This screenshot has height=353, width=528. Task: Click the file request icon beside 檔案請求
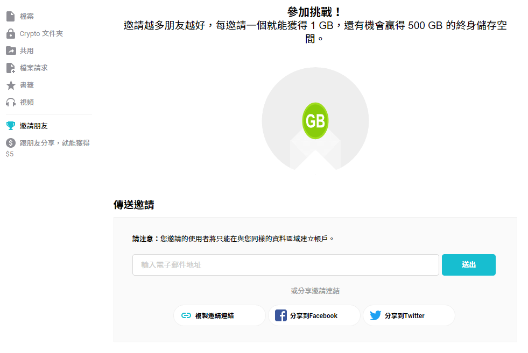(x=11, y=68)
